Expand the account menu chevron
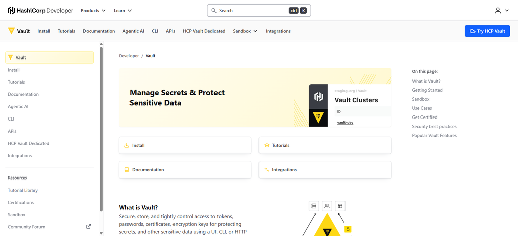Image resolution: width=518 pixels, height=236 pixels. [507, 11]
